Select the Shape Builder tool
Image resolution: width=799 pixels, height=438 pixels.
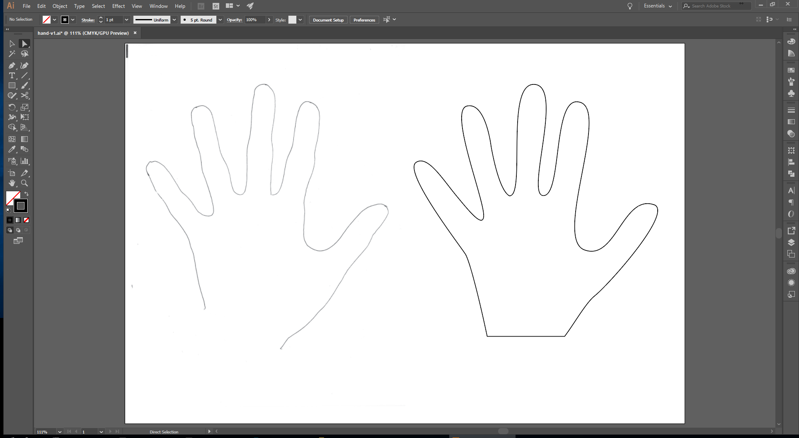click(x=12, y=127)
